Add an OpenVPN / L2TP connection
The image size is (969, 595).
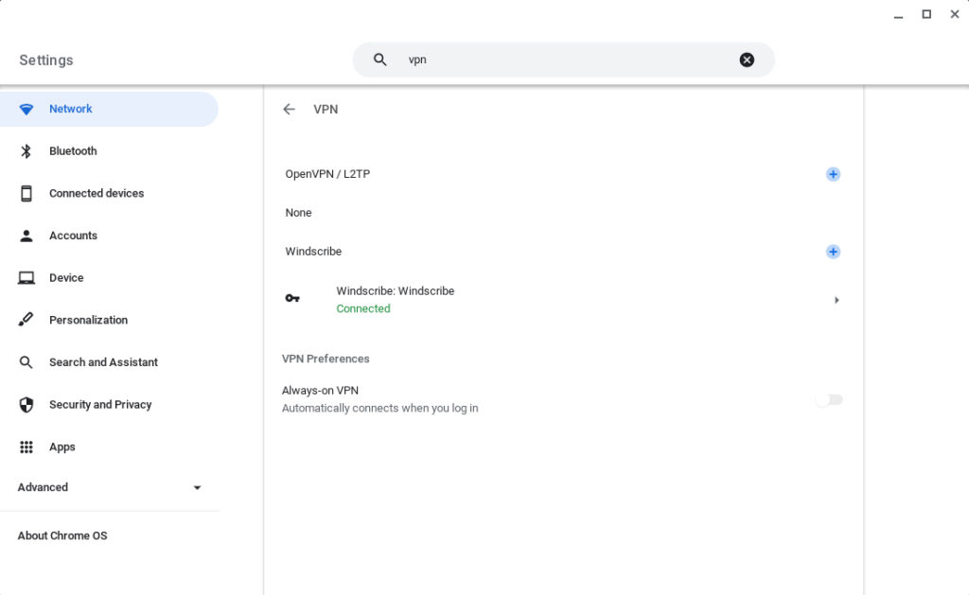tap(833, 174)
